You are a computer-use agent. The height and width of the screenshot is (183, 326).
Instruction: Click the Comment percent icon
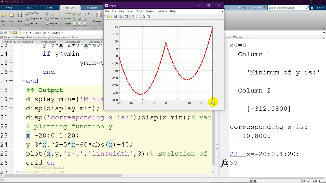[74, 19]
